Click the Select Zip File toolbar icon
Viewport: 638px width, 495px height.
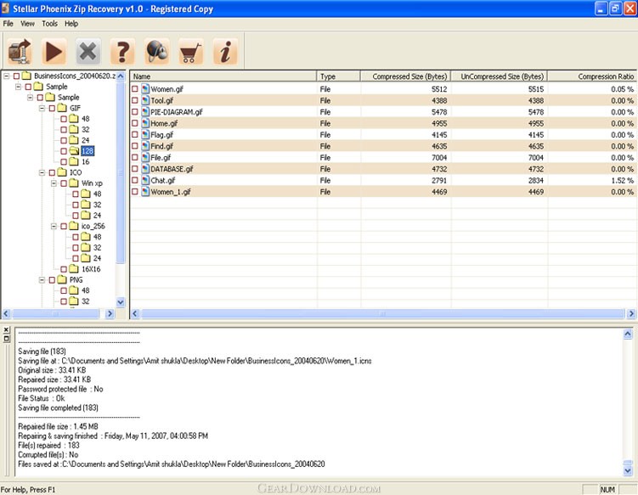(20, 51)
